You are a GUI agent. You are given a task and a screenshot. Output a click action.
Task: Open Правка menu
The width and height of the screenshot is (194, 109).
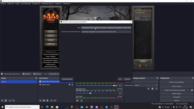11,4
